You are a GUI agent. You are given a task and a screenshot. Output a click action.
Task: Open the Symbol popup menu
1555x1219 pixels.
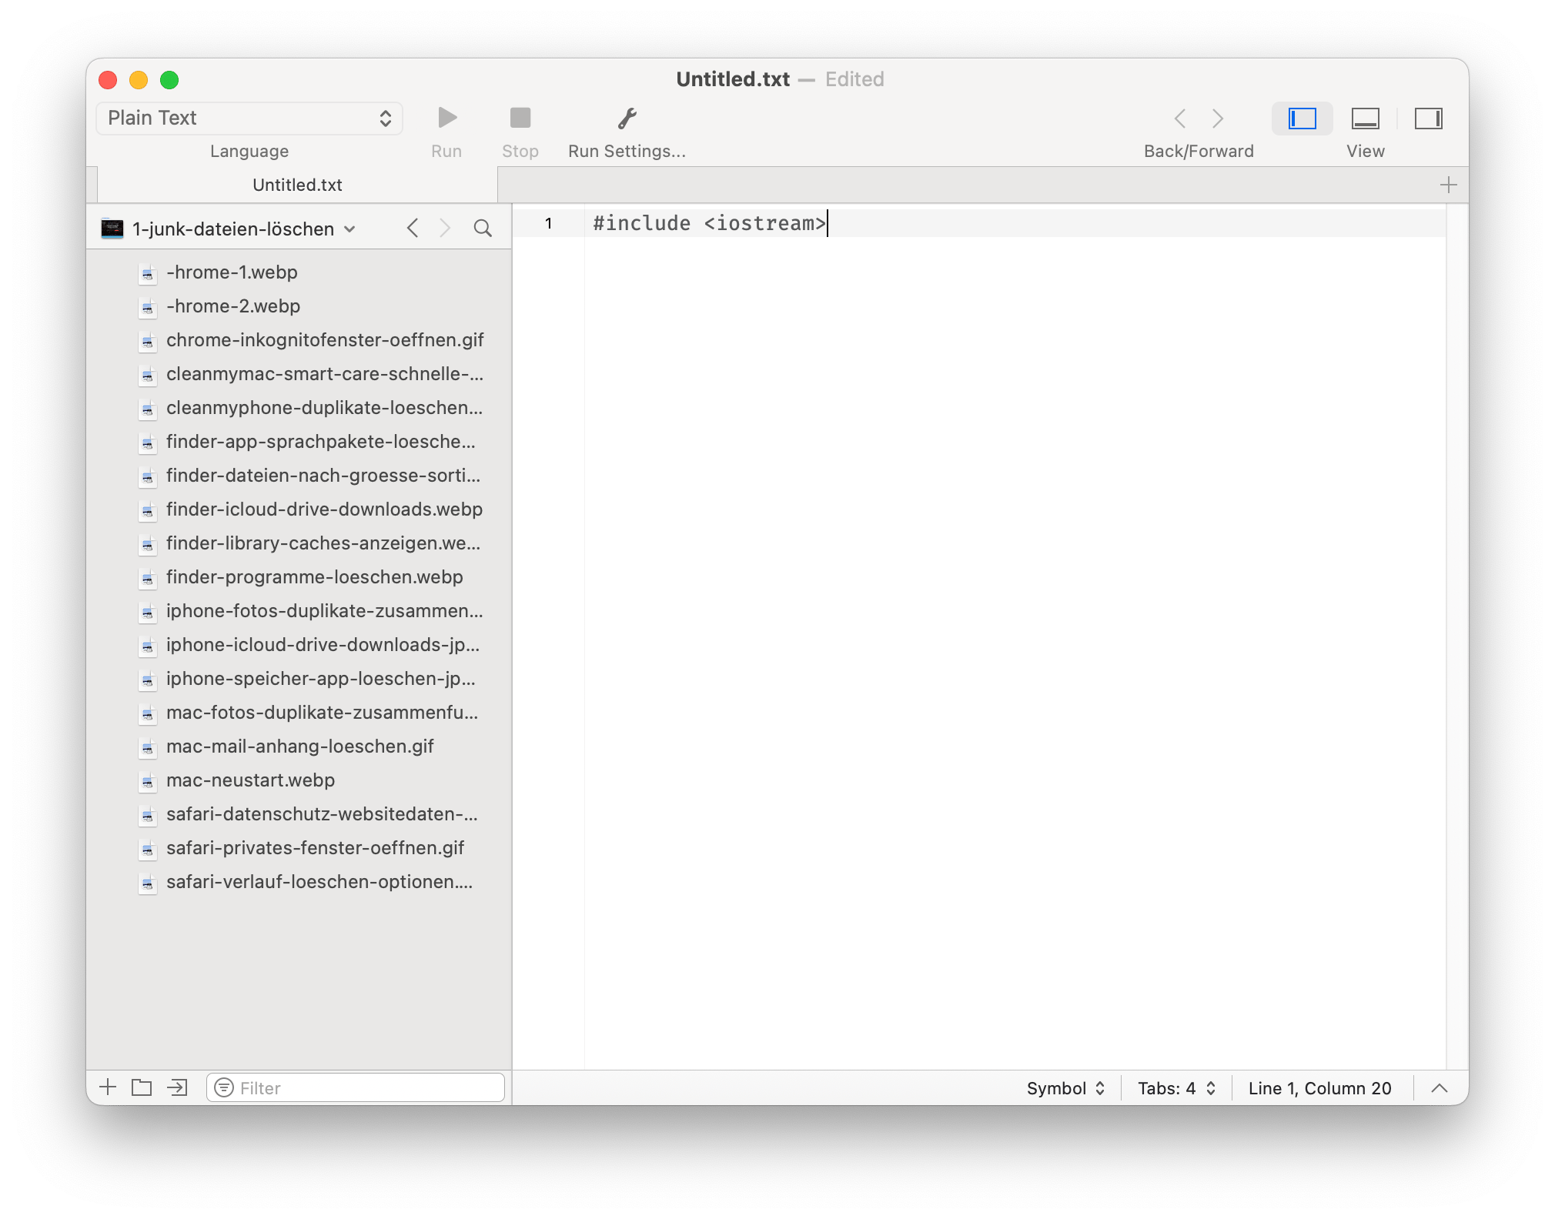1065,1088
